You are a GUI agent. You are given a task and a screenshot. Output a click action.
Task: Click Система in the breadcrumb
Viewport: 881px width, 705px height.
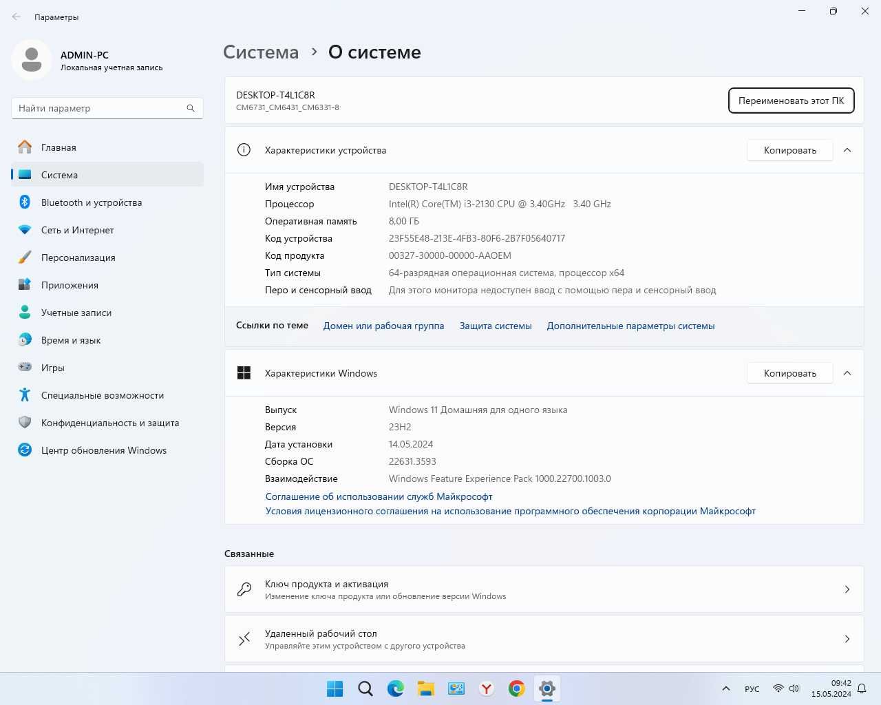click(x=261, y=52)
